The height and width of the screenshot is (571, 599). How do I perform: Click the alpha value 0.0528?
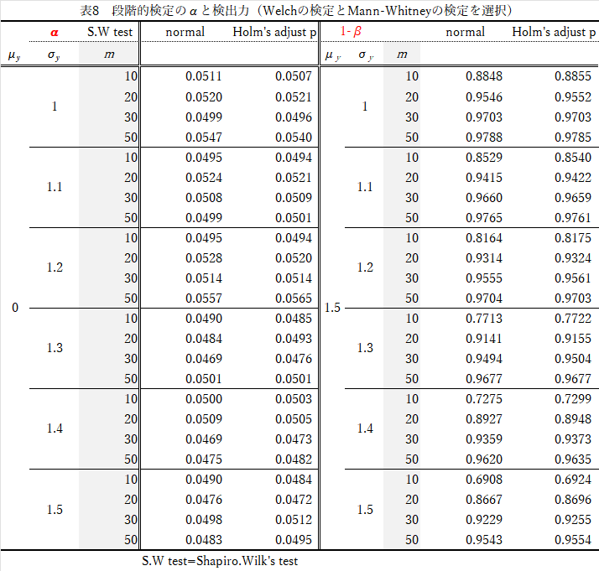coord(204,258)
